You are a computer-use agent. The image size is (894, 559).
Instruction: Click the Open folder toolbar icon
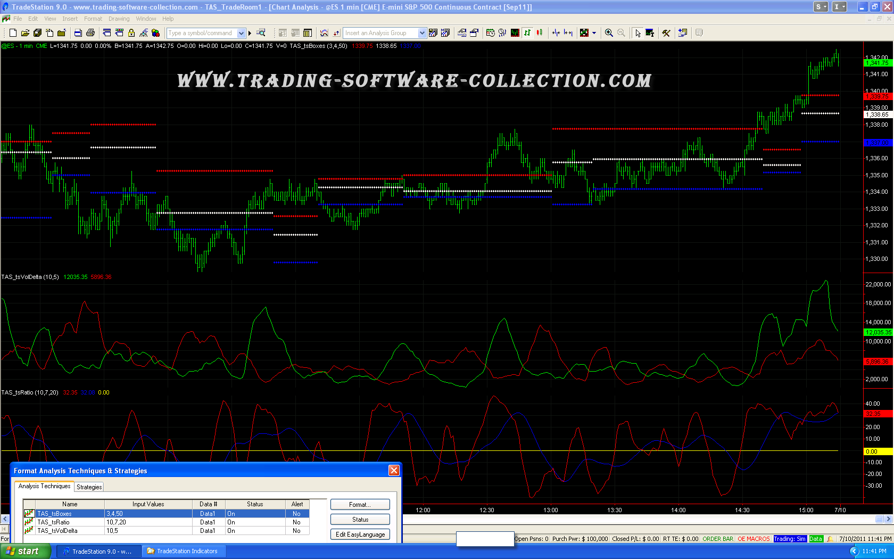pyautogui.click(x=25, y=33)
